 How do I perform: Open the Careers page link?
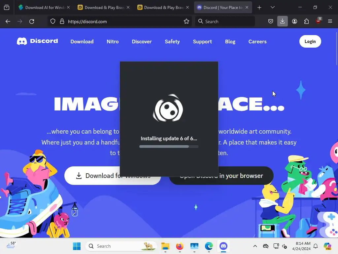[x=257, y=41]
